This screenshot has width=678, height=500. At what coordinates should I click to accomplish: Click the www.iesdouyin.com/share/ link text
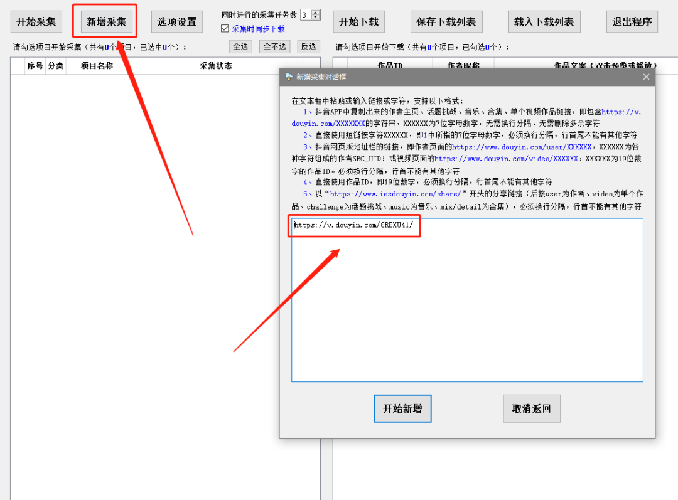[395, 194]
